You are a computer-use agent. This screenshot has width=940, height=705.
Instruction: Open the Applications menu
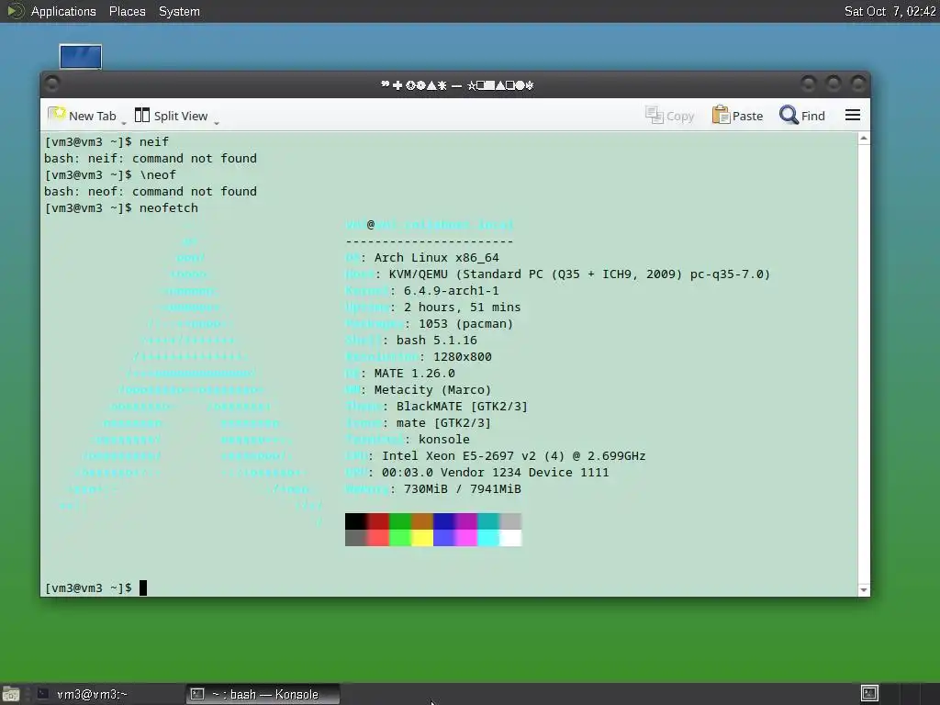pyautogui.click(x=63, y=11)
